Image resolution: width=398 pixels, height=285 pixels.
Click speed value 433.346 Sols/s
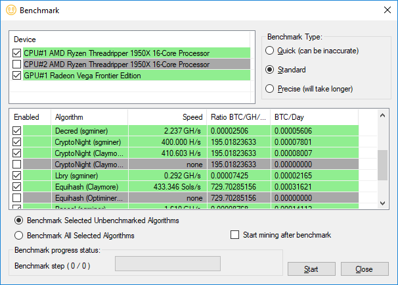tap(177, 187)
